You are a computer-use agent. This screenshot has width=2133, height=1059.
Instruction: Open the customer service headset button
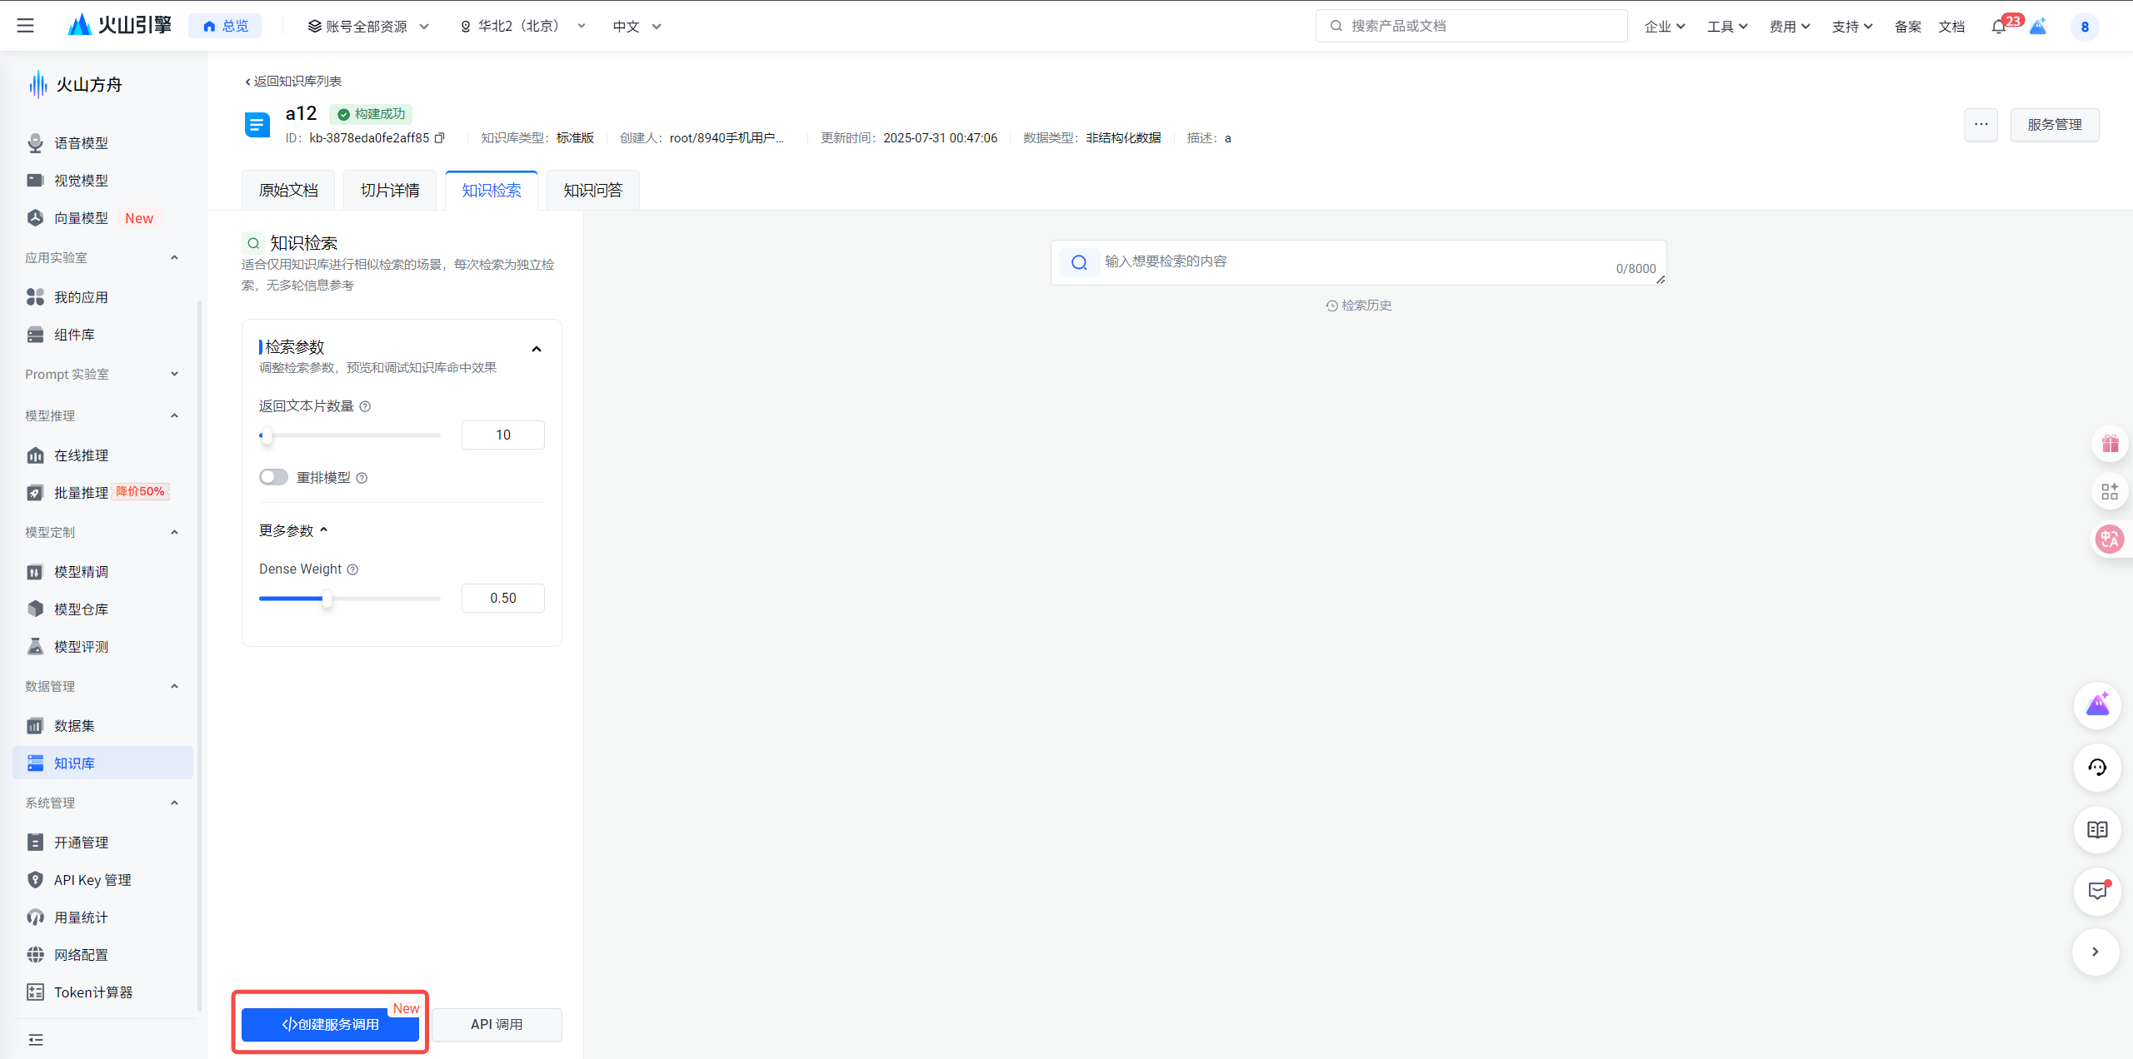click(2097, 768)
